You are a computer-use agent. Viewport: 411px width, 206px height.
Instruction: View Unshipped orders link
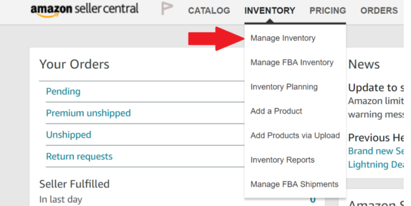point(68,135)
